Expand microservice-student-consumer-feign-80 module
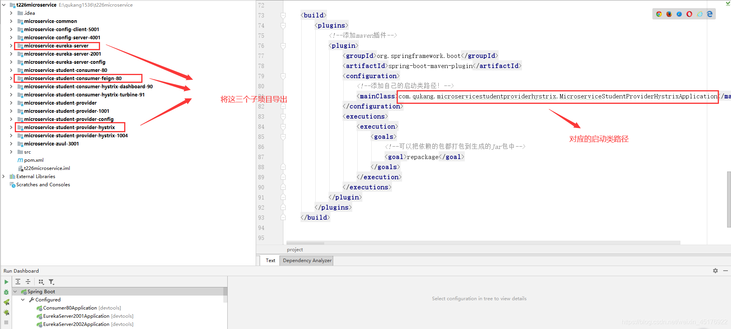Screen dimensions: 731x329 (11, 79)
